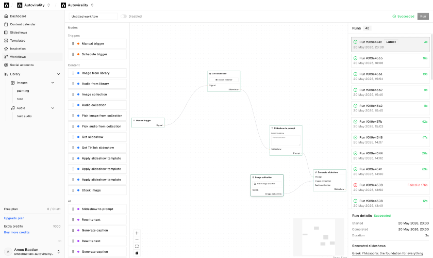Image resolution: width=433 pixels, height=258 pixels.
Task: Toggle canvas interactivity lock
Action: [137, 253]
